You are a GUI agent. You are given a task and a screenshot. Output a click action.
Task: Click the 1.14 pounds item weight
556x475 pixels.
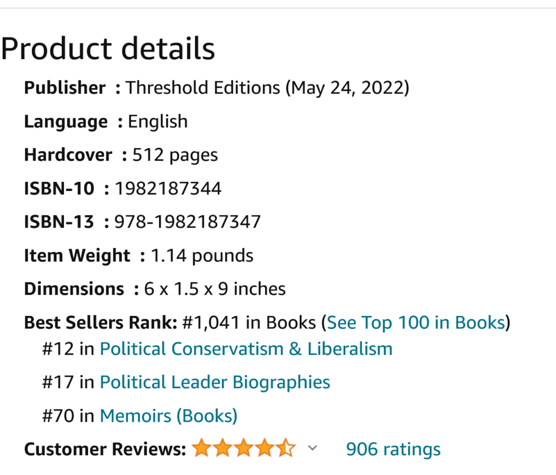202,255
